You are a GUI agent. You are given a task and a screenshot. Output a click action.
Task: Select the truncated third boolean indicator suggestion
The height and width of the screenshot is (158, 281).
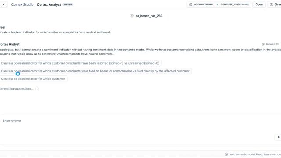(33, 79)
